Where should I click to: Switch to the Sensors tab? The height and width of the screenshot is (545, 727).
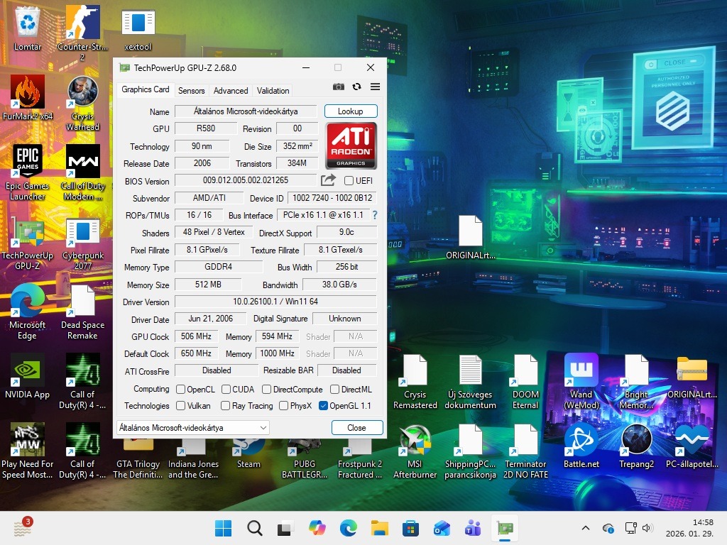(x=191, y=90)
